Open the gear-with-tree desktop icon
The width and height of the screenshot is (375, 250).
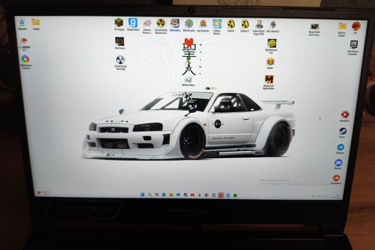pyautogui.click(x=189, y=25)
